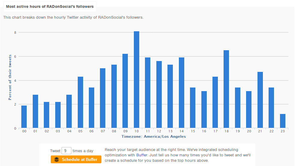Screen dimensions: 295x166
Task: Open the Buffer hyperlink in description
Action: 142,155
